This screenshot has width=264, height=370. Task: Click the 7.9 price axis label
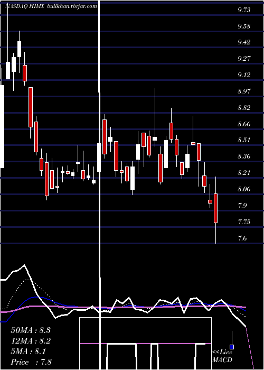242,205
